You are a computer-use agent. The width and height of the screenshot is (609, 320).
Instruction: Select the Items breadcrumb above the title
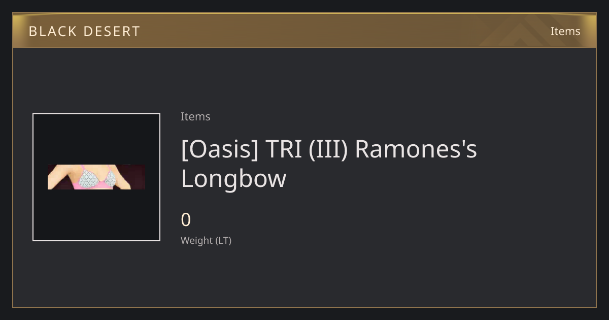(x=195, y=116)
